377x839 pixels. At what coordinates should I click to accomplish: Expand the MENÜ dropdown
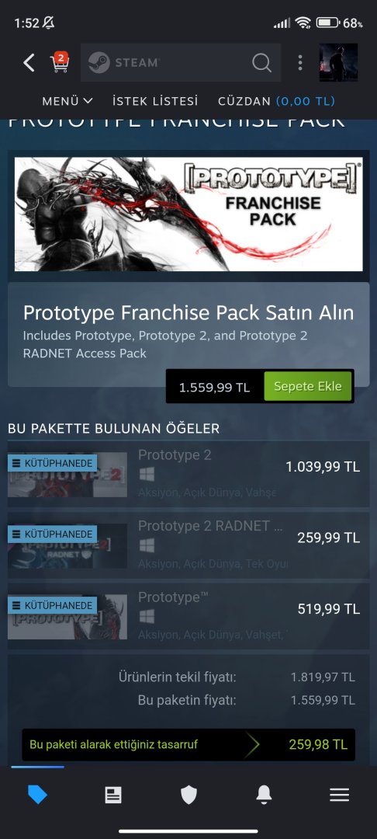pos(67,101)
